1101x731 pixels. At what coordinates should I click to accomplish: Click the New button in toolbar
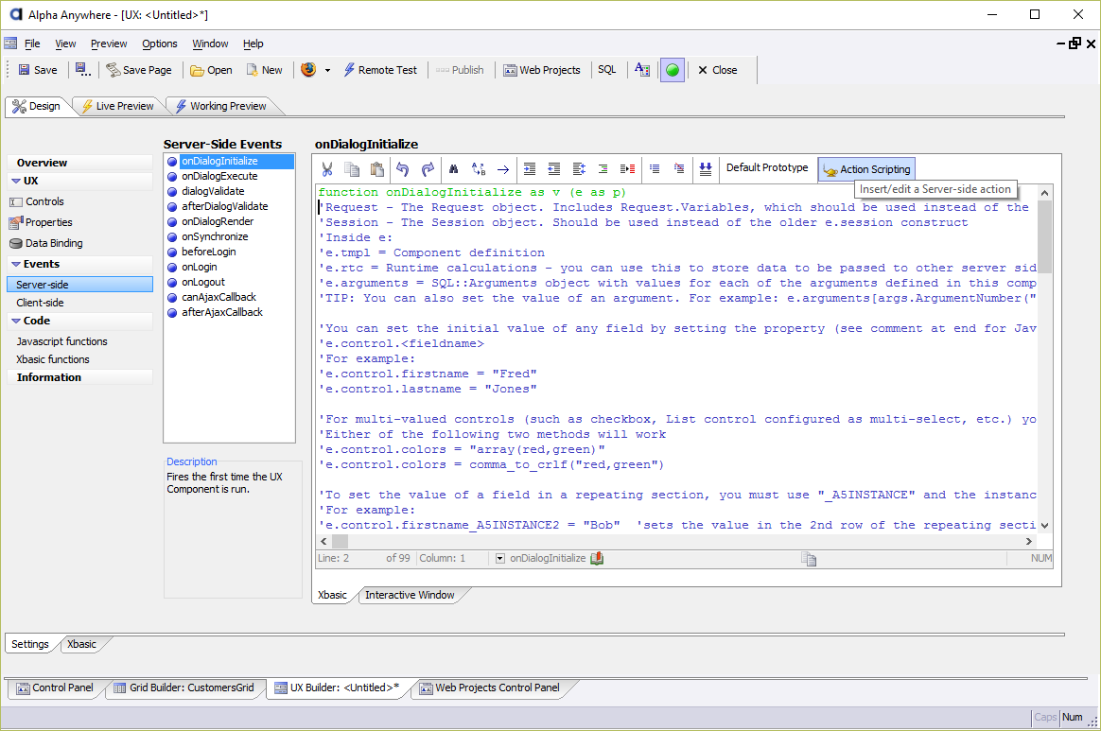(x=264, y=70)
